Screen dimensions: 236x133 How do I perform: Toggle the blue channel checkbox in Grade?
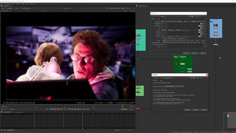click(x=185, y=21)
